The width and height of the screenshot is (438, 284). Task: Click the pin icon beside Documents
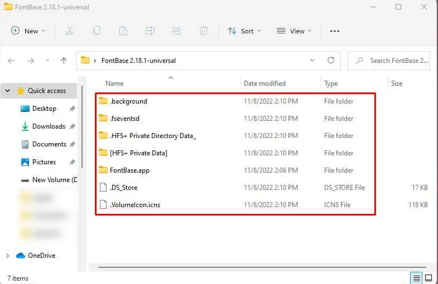pyautogui.click(x=73, y=144)
